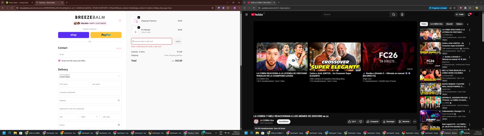Viewport: 484px width, 136px height.
Task: Expand the tab search arrow in the YouTube window
Action: click(244, 3)
